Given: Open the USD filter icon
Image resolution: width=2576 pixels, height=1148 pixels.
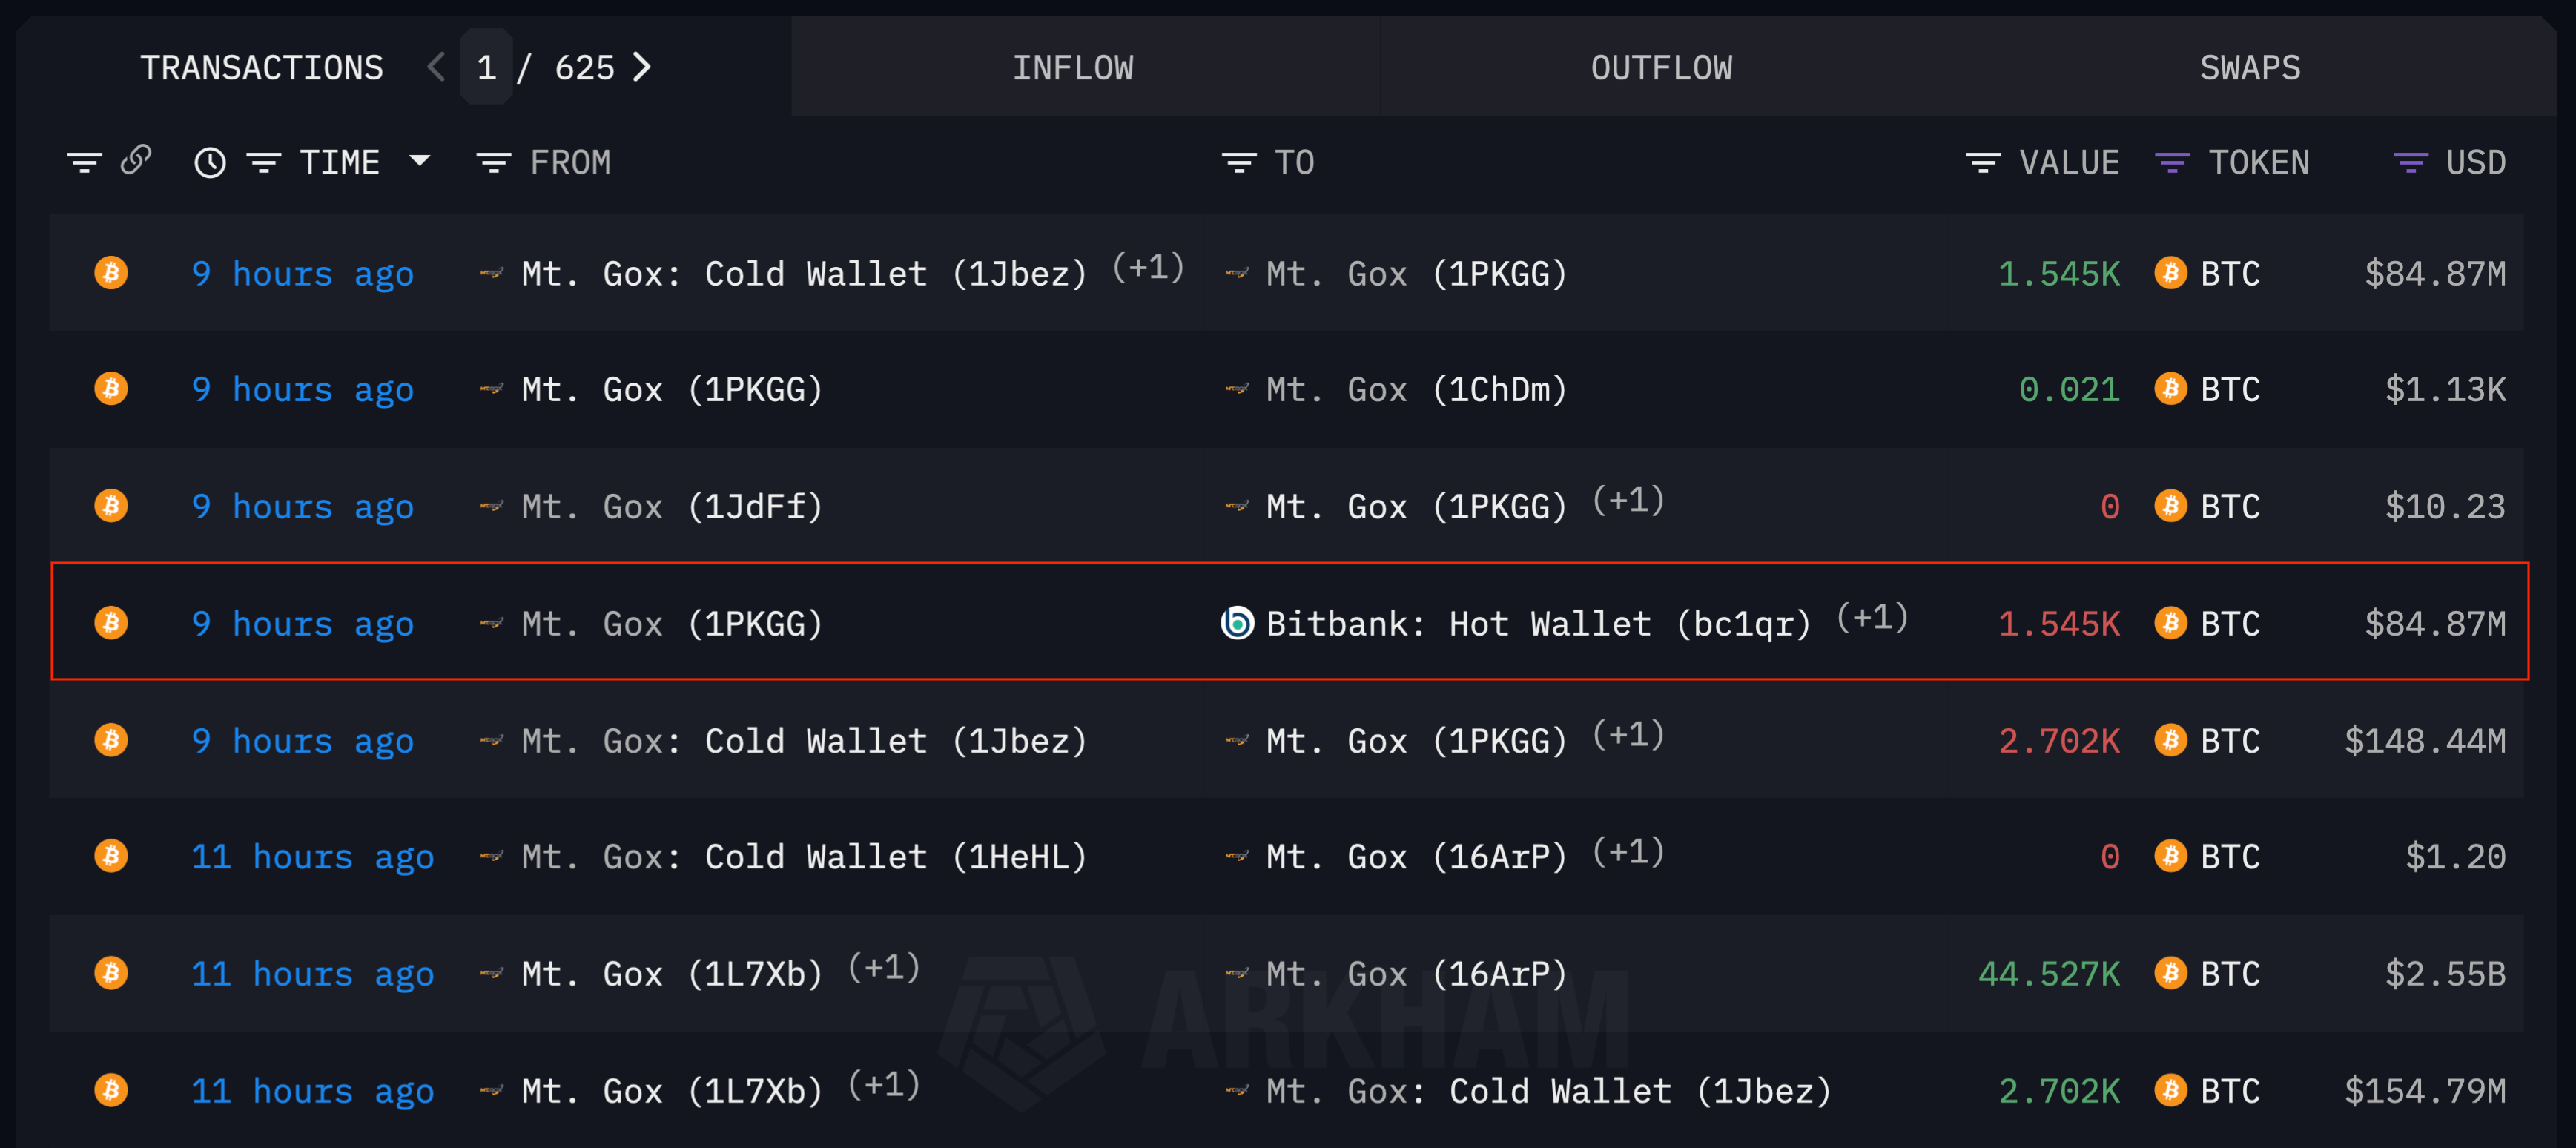Looking at the screenshot, I should (x=2410, y=162).
